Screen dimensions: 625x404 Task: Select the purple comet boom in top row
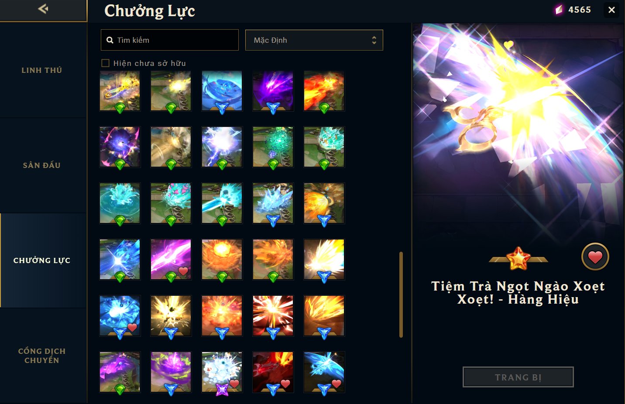click(x=273, y=91)
